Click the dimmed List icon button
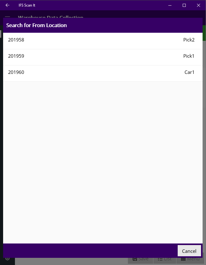The height and width of the screenshot is (265, 206). tap(160, 259)
